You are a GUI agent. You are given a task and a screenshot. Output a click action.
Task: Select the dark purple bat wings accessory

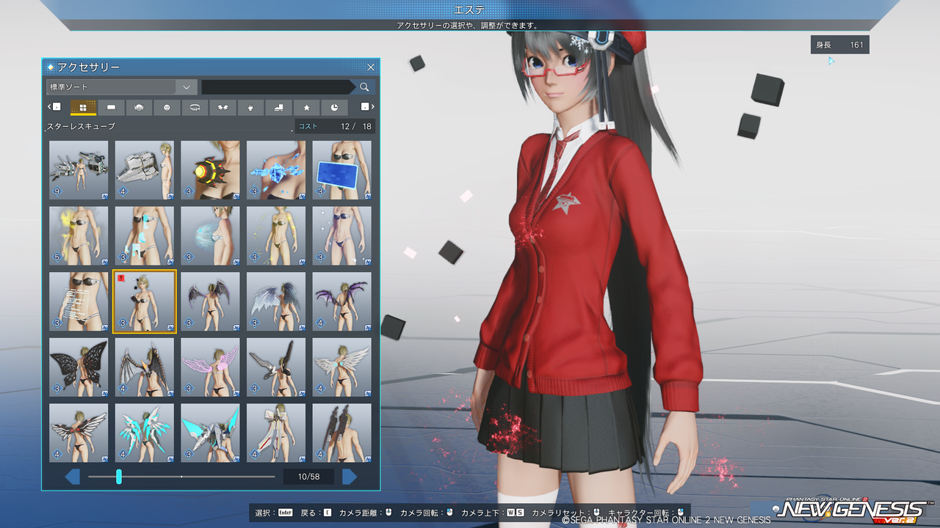click(x=210, y=301)
